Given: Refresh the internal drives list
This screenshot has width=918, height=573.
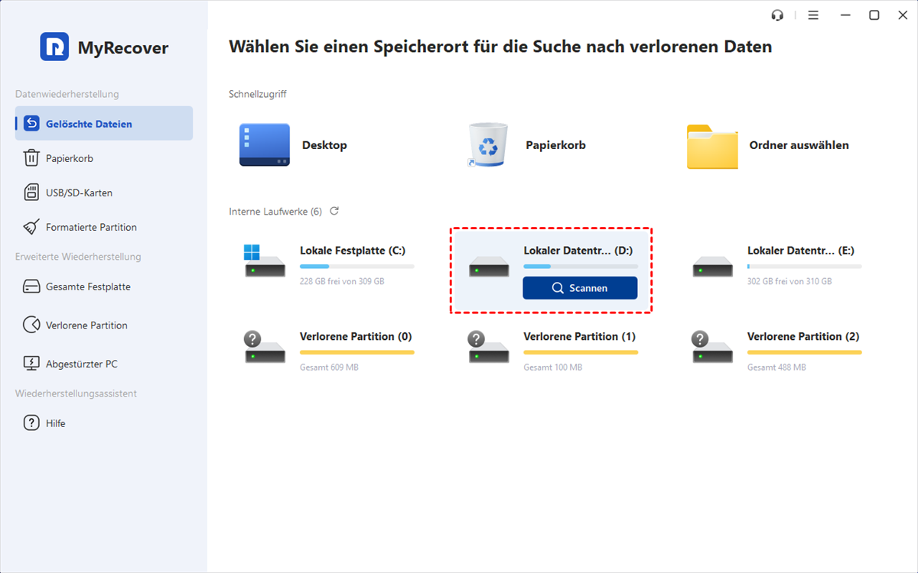Looking at the screenshot, I should (x=334, y=211).
